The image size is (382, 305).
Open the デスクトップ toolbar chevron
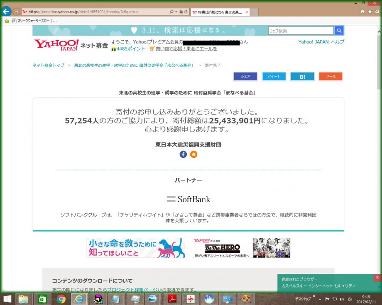(x=314, y=296)
